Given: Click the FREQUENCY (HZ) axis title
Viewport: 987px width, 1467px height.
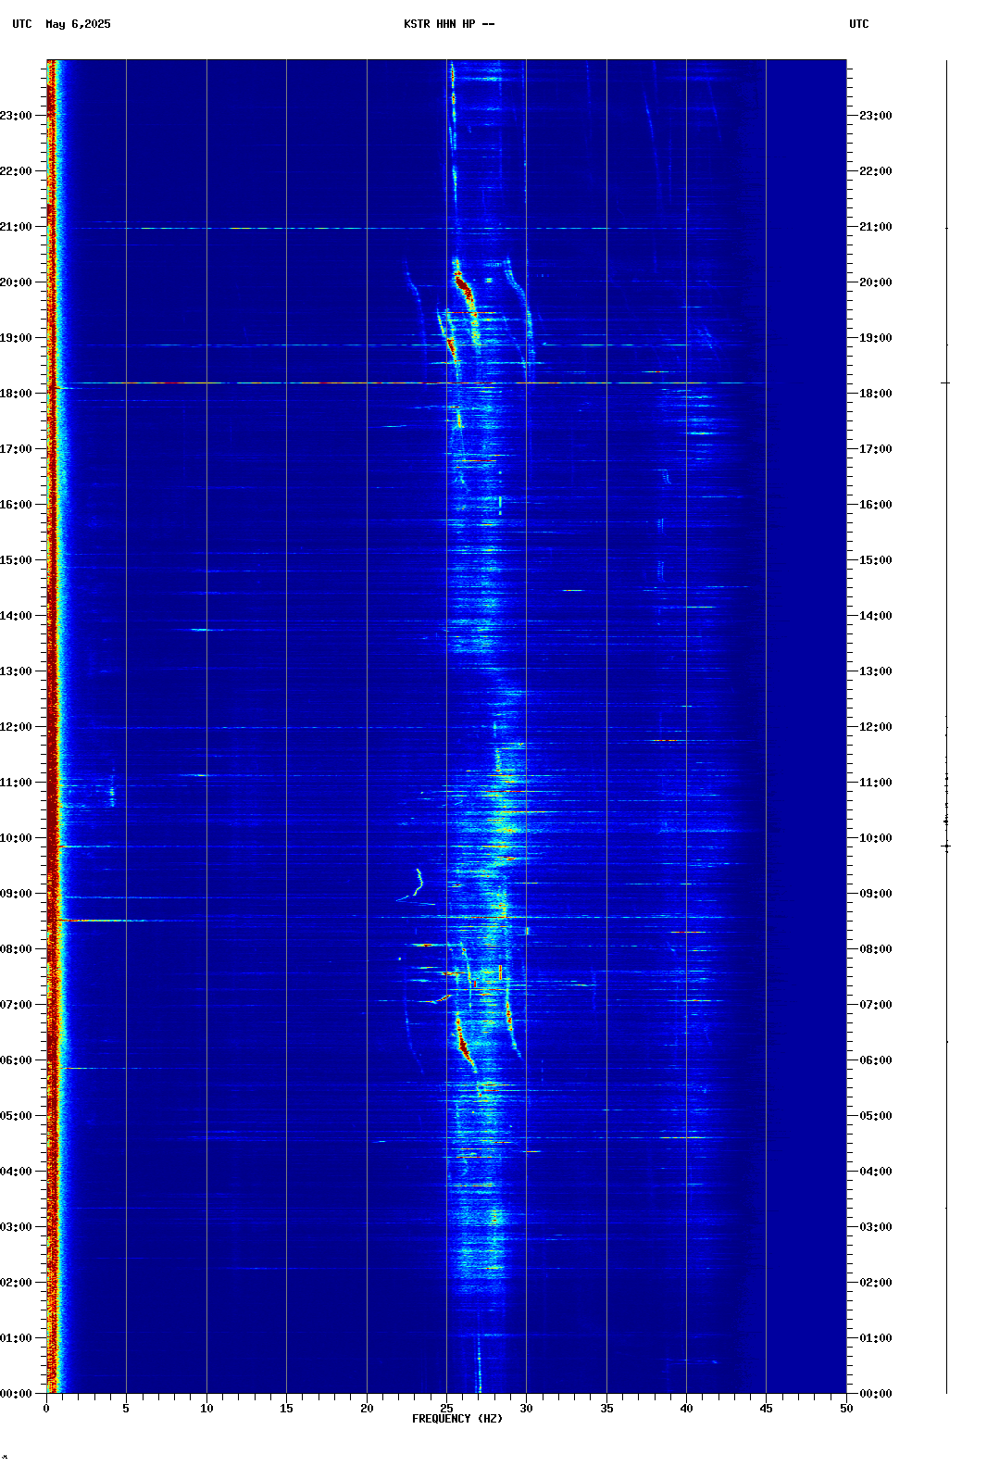Looking at the screenshot, I should tap(457, 1419).
